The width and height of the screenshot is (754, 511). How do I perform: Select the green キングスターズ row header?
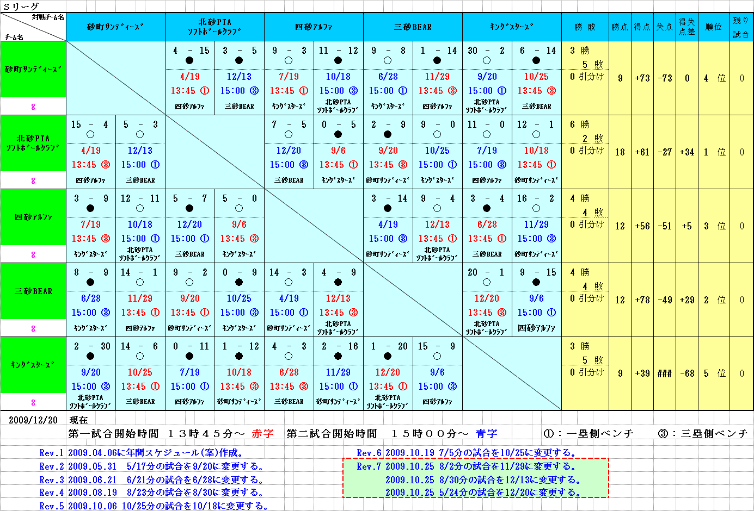pos(33,365)
